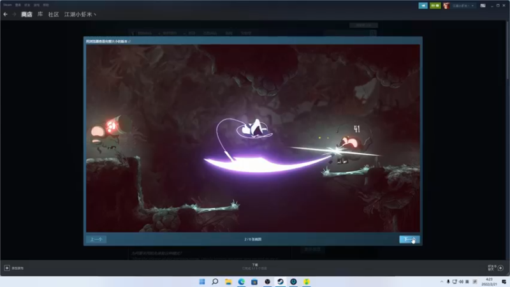
Task: Show hidden system tray icons
Action: (x=441, y=282)
